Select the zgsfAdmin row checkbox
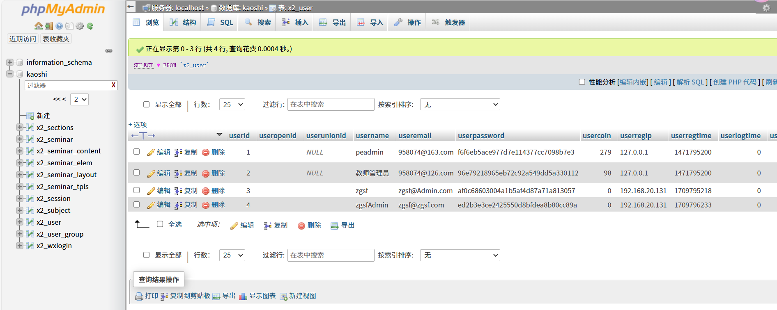The height and width of the screenshot is (310, 777). tap(137, 205)
